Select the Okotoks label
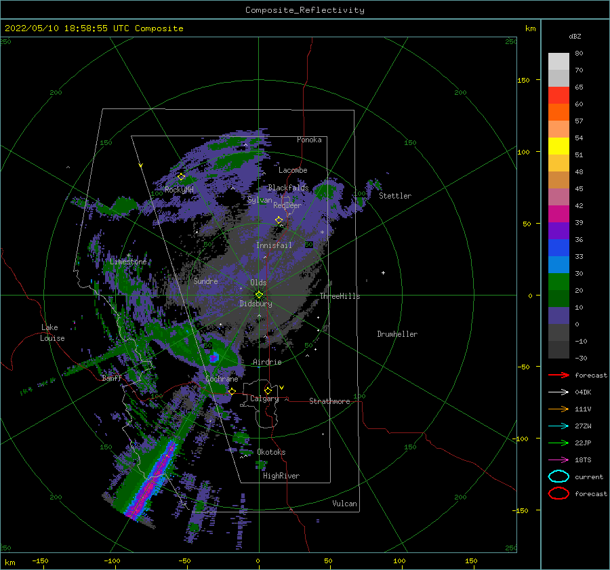The width and height of the screenshot is (610, 570). point(271,452)
